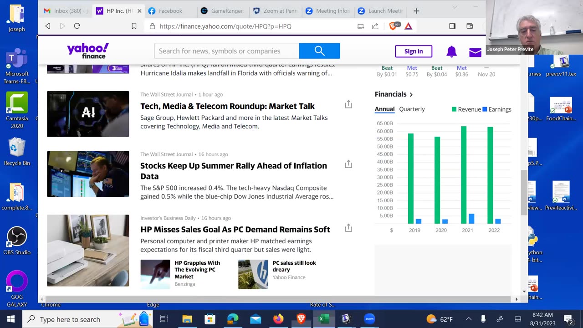Switch to GameRanger tab
583x328 pixels.
pos(222,11)
